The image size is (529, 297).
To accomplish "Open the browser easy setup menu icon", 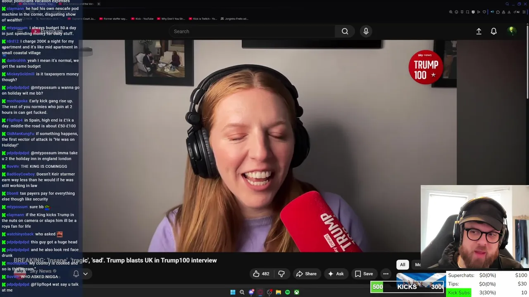I will click(x=524, y=12).
